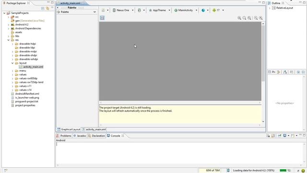Expand the libs folder
This screenshot has width=307, height=173.
point(9,36)
